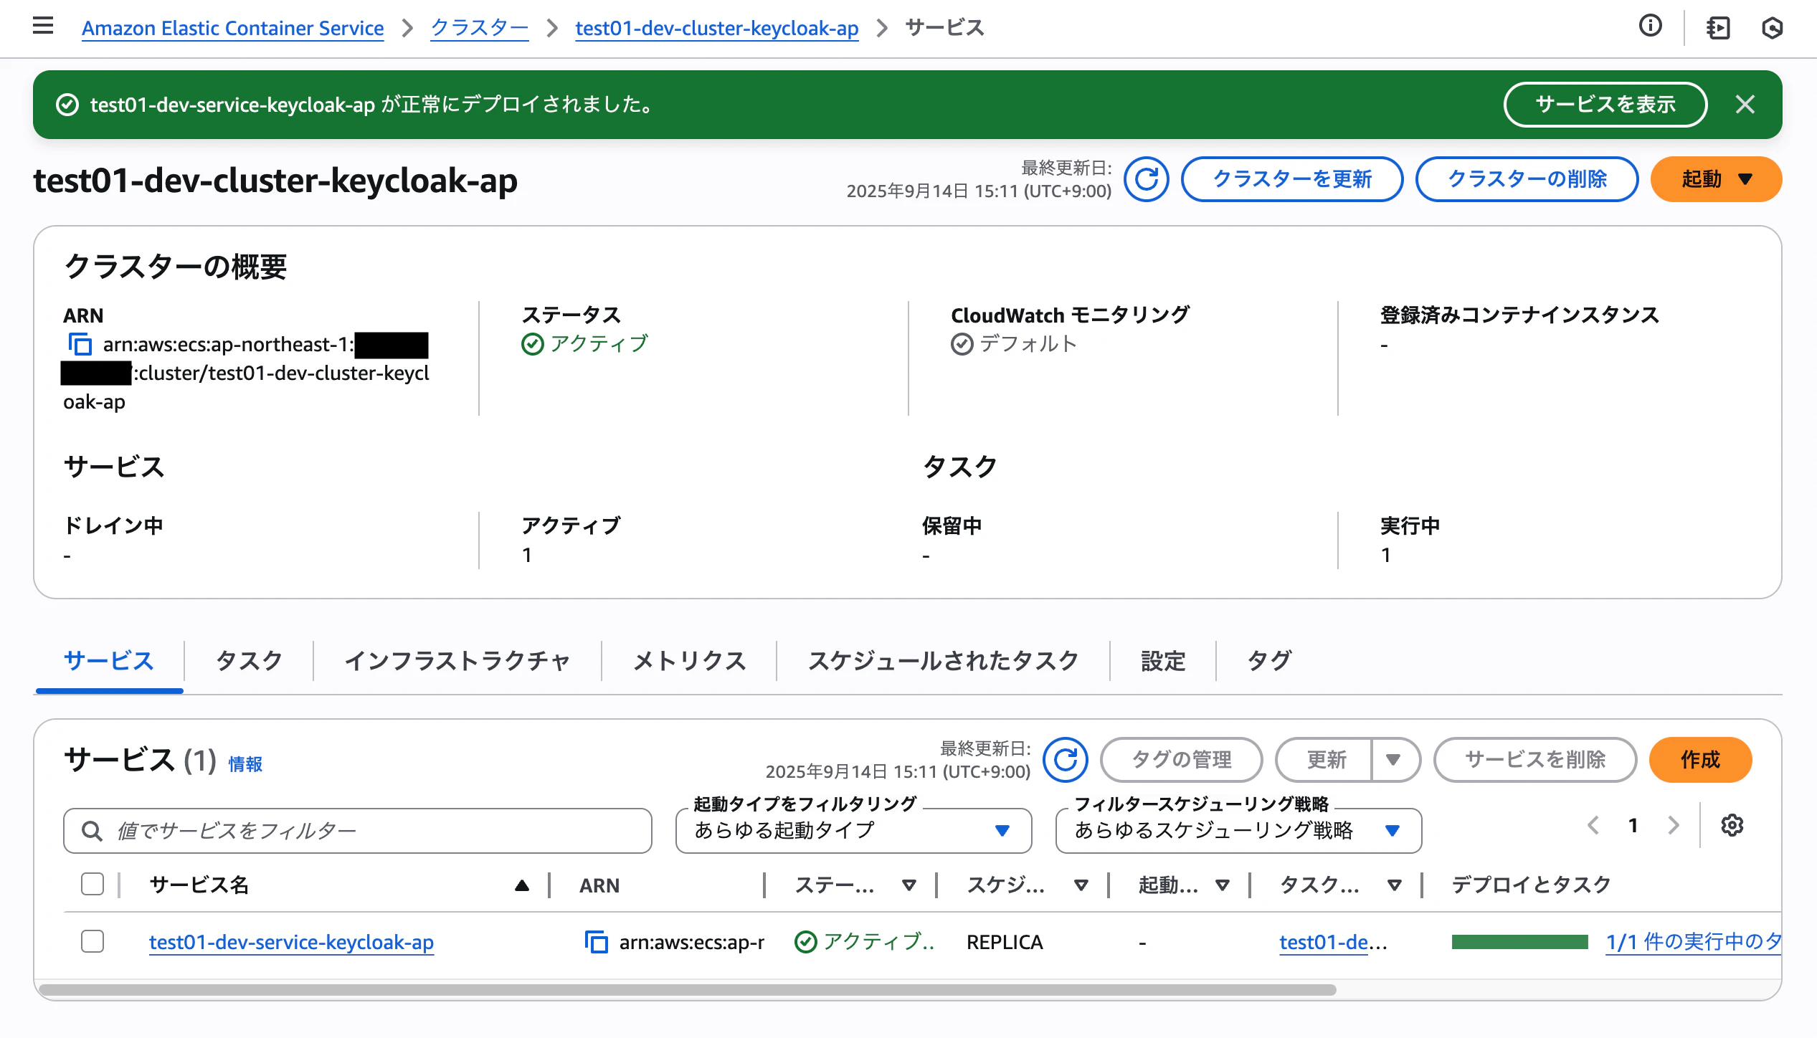
Task: Sort by the タスク... column arrow
Action: point(1394,886)
